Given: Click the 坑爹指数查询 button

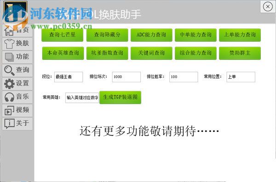Looking at the screenshot, I should tap(107, 53).
